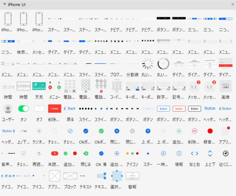
Task: Pick the OK 青 blue checkmark shape
Action: pyautogui.click(x=101, y=153)
